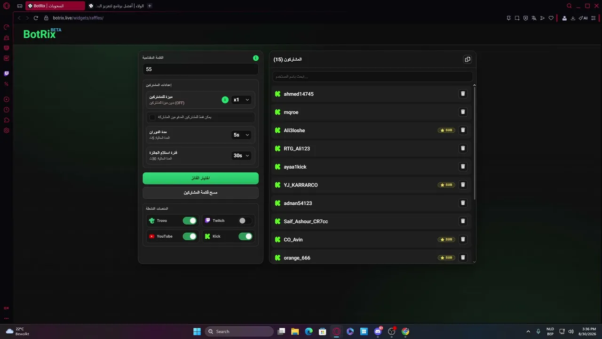Delete RTG_Ali123 entry using trash icon

pos(463,148)
